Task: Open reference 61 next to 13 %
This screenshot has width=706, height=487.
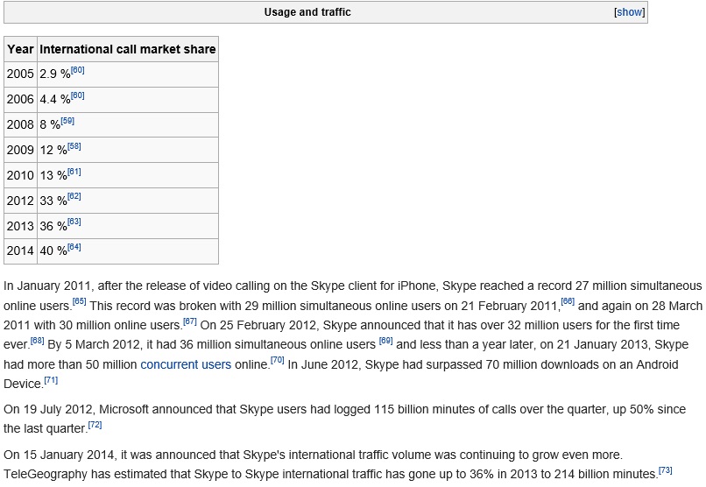Action: (x=74, y=172)
